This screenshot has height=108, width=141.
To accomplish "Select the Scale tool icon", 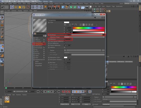I will click(20, 7).
